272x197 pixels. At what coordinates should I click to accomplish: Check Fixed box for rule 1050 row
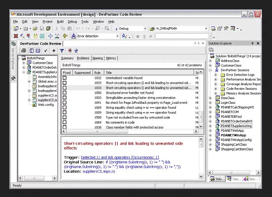(65, 93)
